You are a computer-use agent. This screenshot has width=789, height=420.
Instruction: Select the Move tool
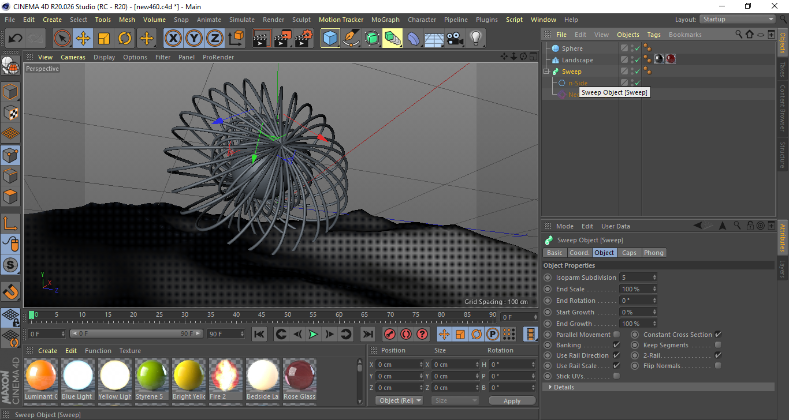(x=83, y=39)
